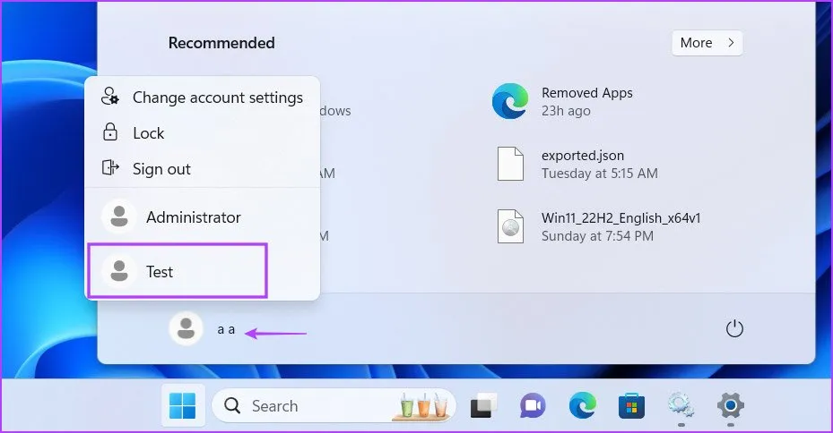Select Change account settings

[217, 98]
